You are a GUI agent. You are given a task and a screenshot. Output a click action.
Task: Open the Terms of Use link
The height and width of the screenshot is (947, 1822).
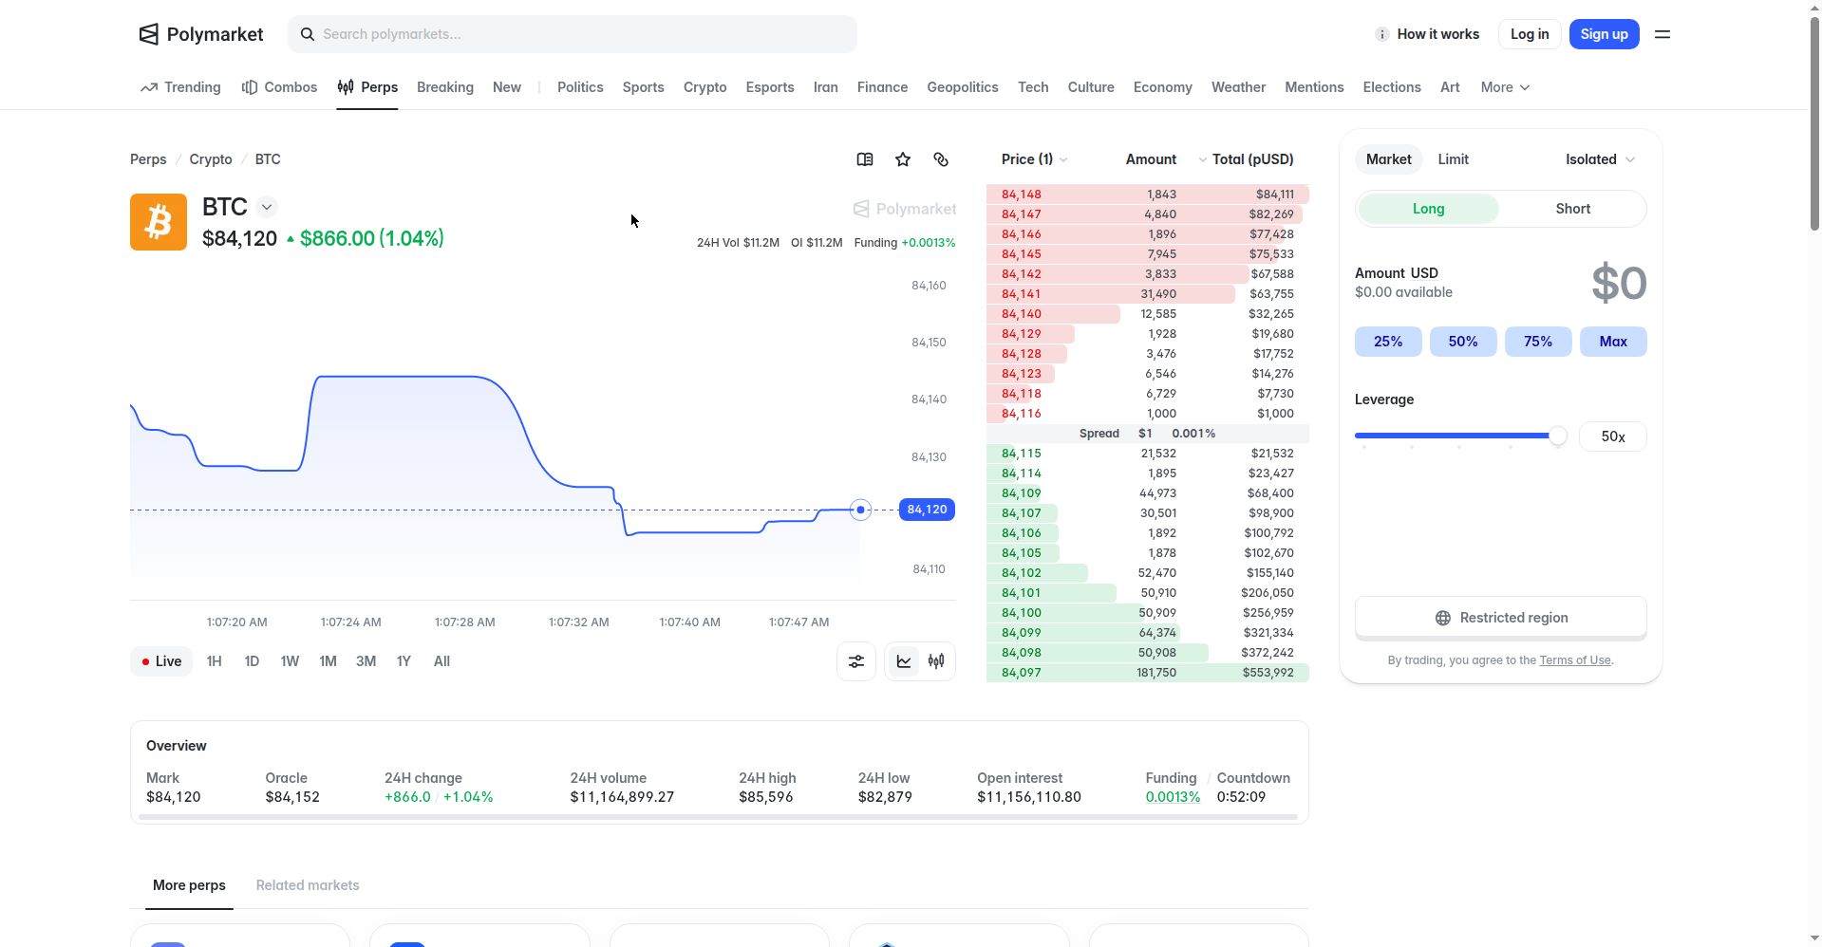(x=1575, y=660)
